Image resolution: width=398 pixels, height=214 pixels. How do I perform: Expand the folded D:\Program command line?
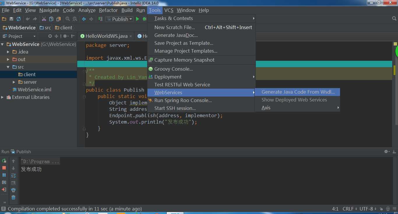[40, 161]
